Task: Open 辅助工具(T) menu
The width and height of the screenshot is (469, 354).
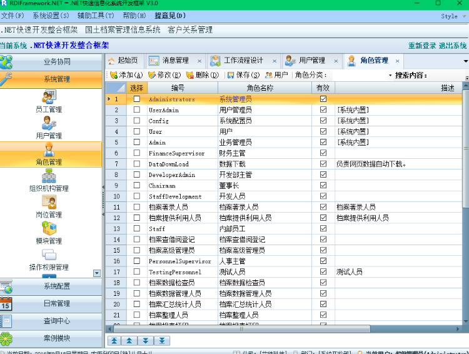Action: click(96, 16)
